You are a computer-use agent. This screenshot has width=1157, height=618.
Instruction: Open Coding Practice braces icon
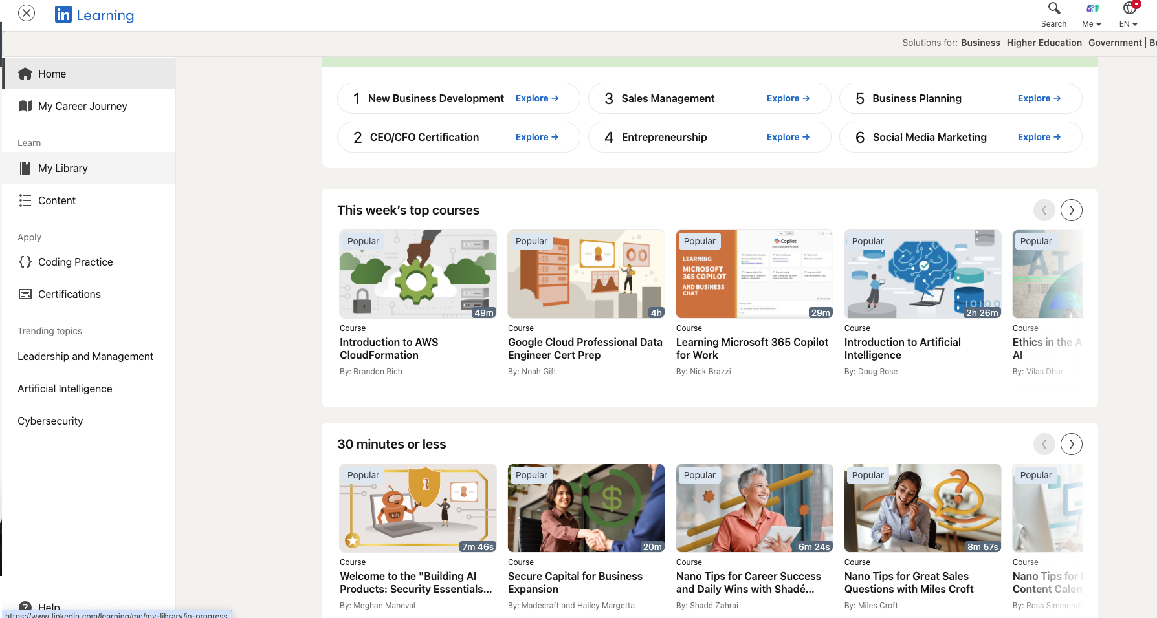pyautogui.click(x=25, y=262)
